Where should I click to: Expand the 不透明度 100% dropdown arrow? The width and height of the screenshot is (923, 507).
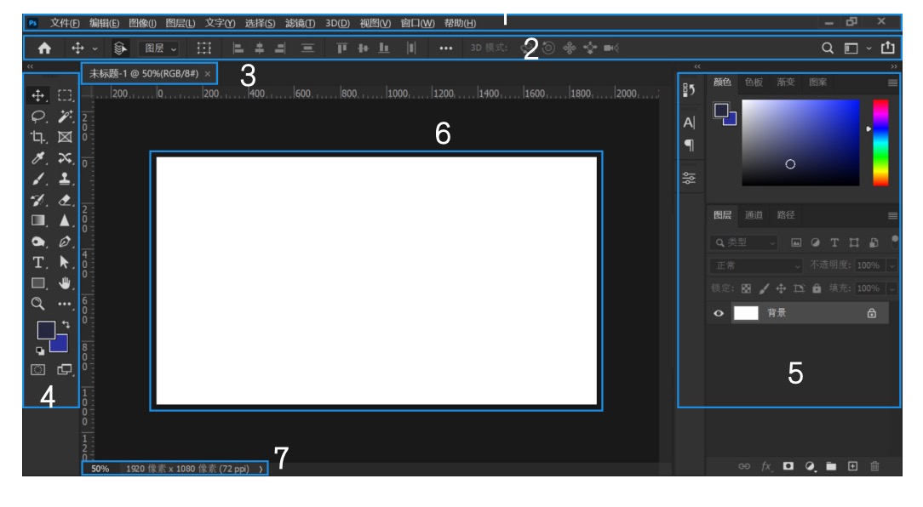coord(891,265)
